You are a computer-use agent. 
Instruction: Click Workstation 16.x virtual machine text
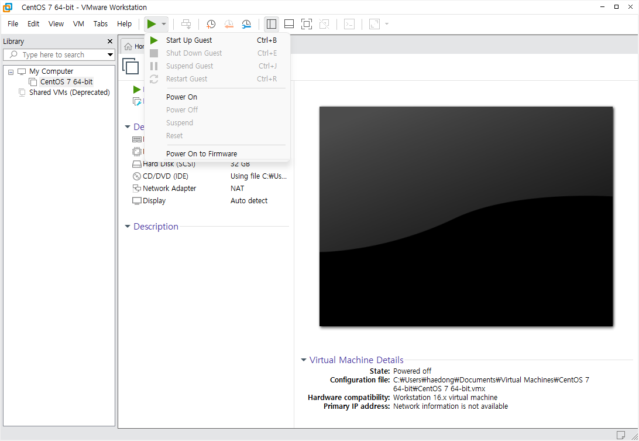tap(445, 397)
